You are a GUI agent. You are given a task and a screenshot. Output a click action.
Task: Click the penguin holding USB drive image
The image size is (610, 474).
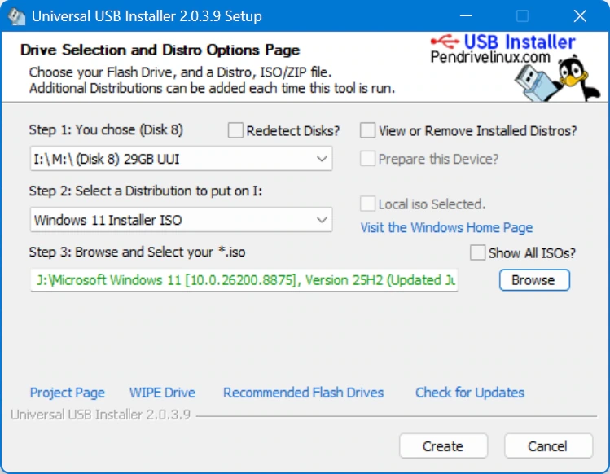point(557,80)
